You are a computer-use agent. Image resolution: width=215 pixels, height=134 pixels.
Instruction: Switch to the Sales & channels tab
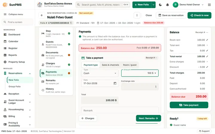tap(110, 65)
